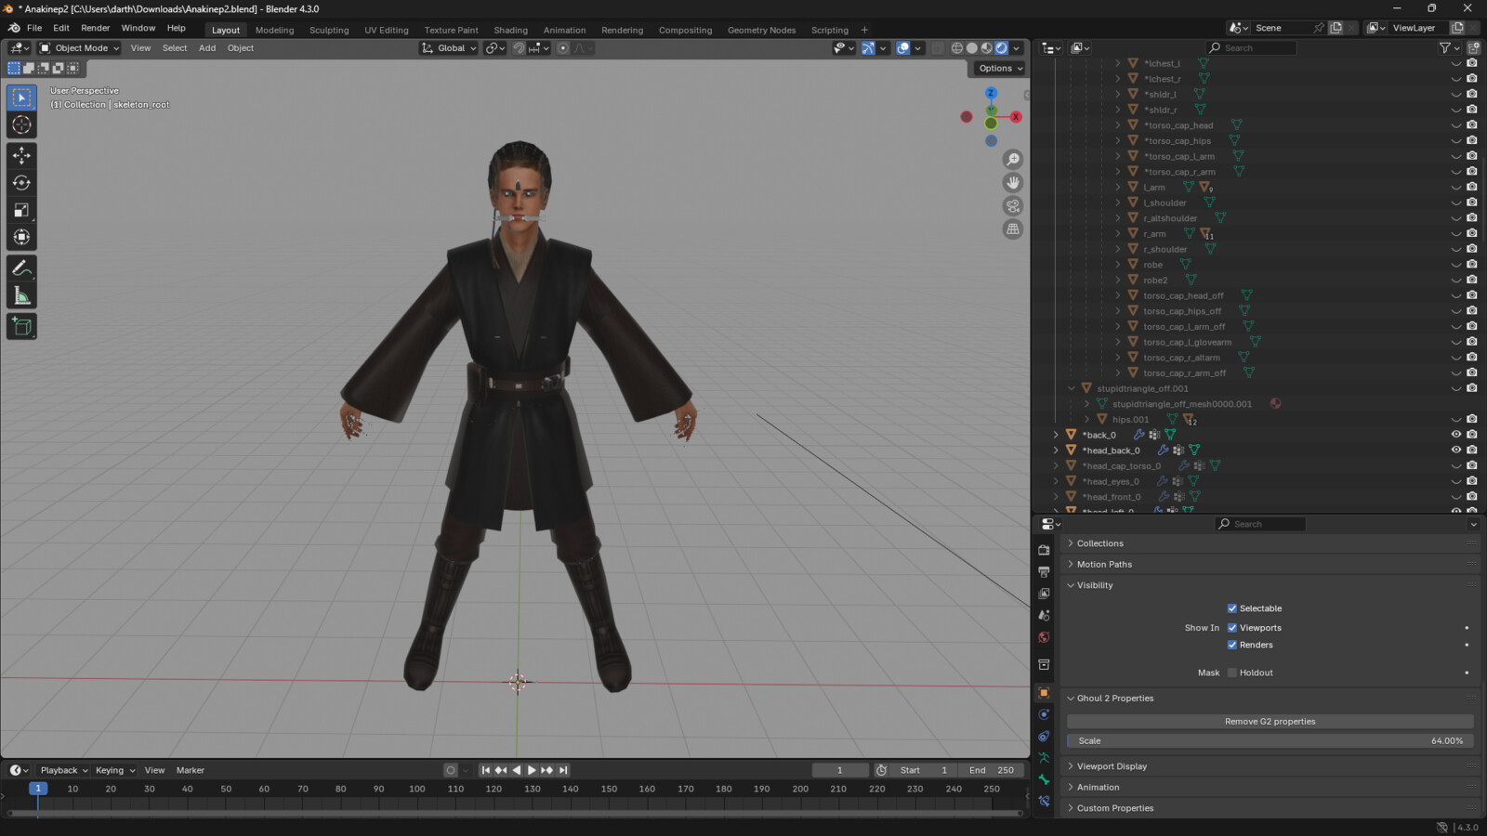1487x836 pixels.
Task: Open the Object properties tab
Action: (1045, 693)
